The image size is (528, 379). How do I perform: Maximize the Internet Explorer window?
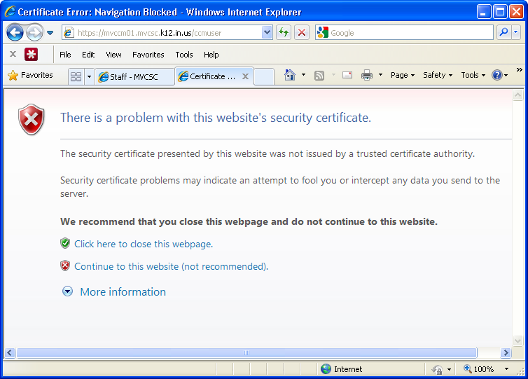(x=500, y=12)
